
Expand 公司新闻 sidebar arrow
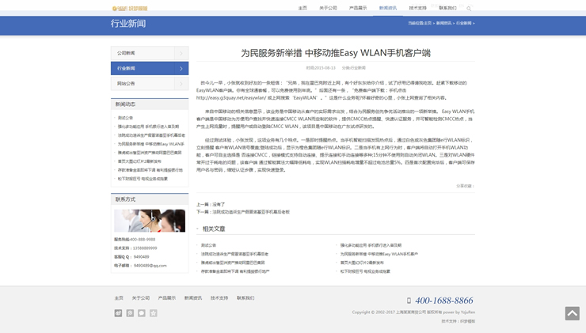coord(181,54)
